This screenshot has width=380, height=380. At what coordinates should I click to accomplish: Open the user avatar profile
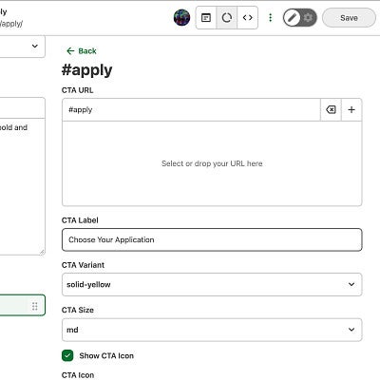[181, 17]
